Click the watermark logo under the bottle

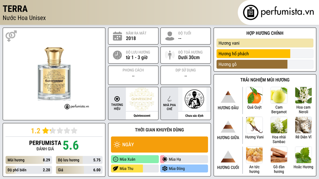(x=77, y=106)
